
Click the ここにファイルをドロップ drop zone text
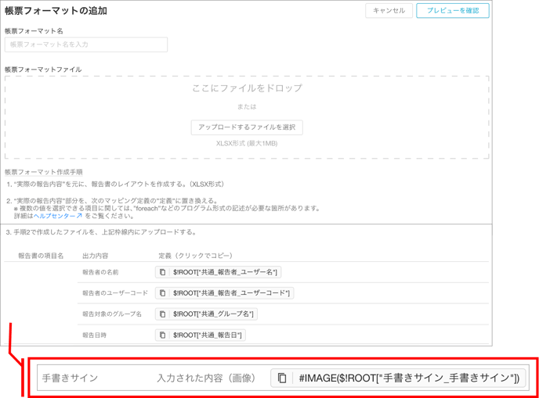[x=247, y=88]
